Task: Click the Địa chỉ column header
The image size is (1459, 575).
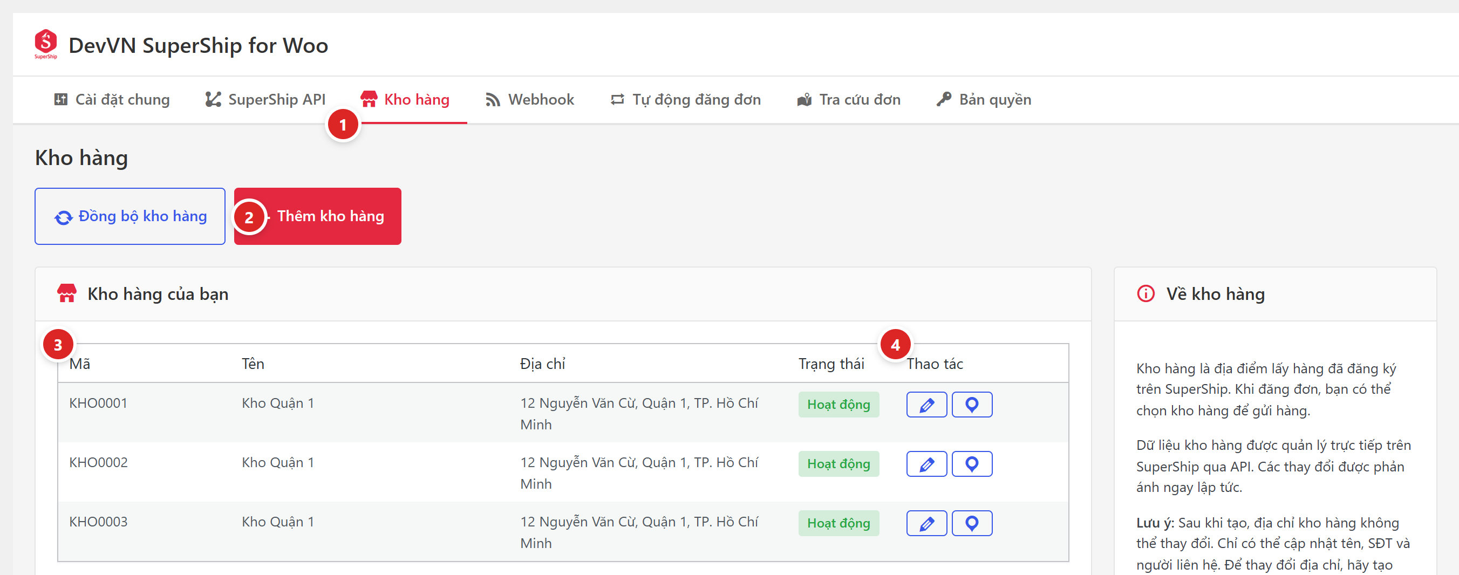Action: click(x=543, y=364)
